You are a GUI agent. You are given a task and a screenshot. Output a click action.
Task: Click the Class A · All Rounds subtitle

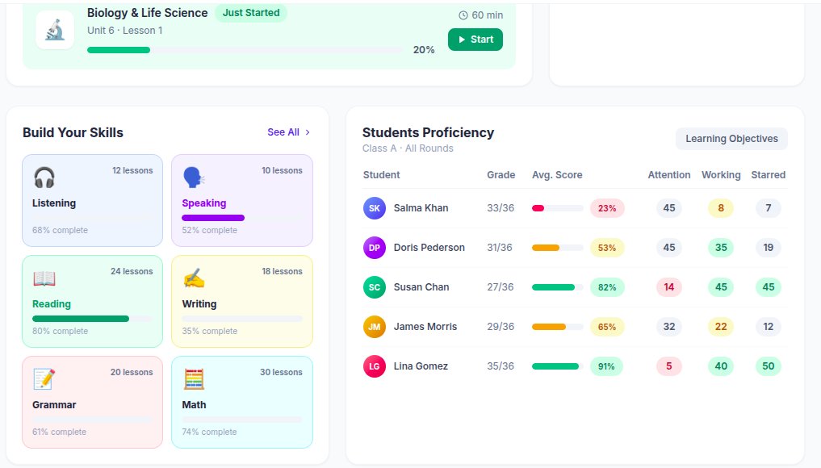tap(408, 148)
